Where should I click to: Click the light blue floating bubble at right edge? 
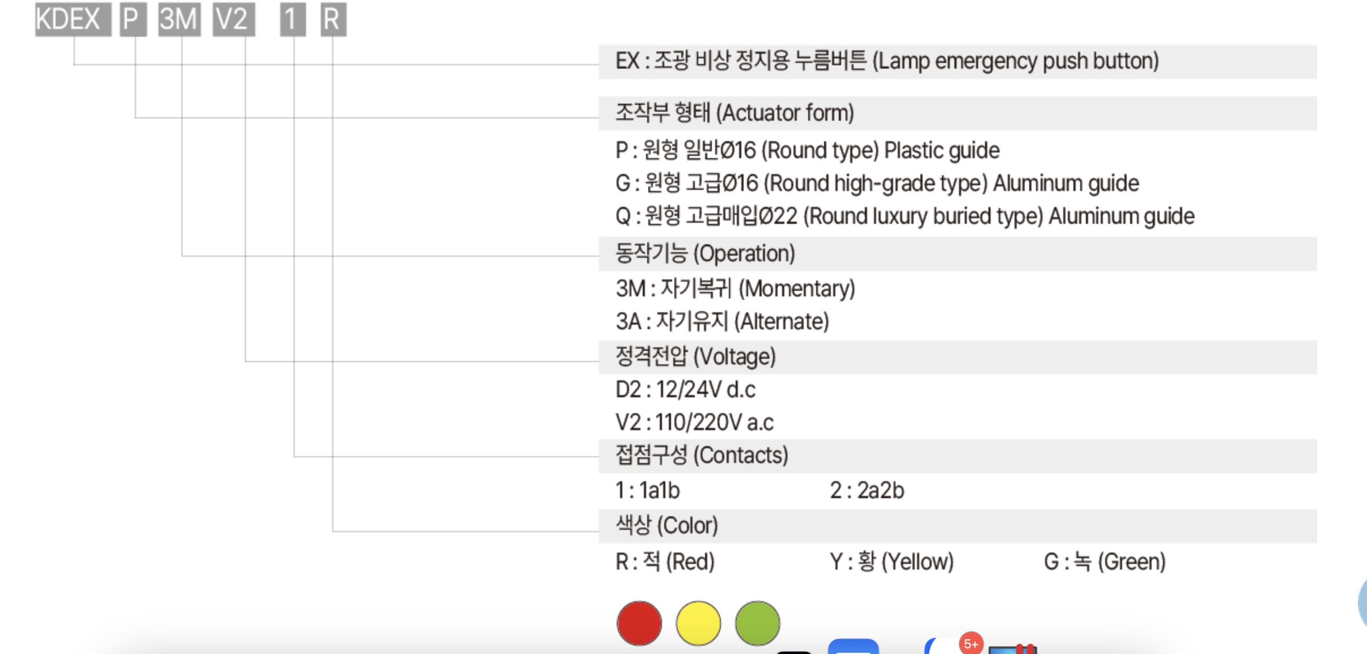point(1362,603)
